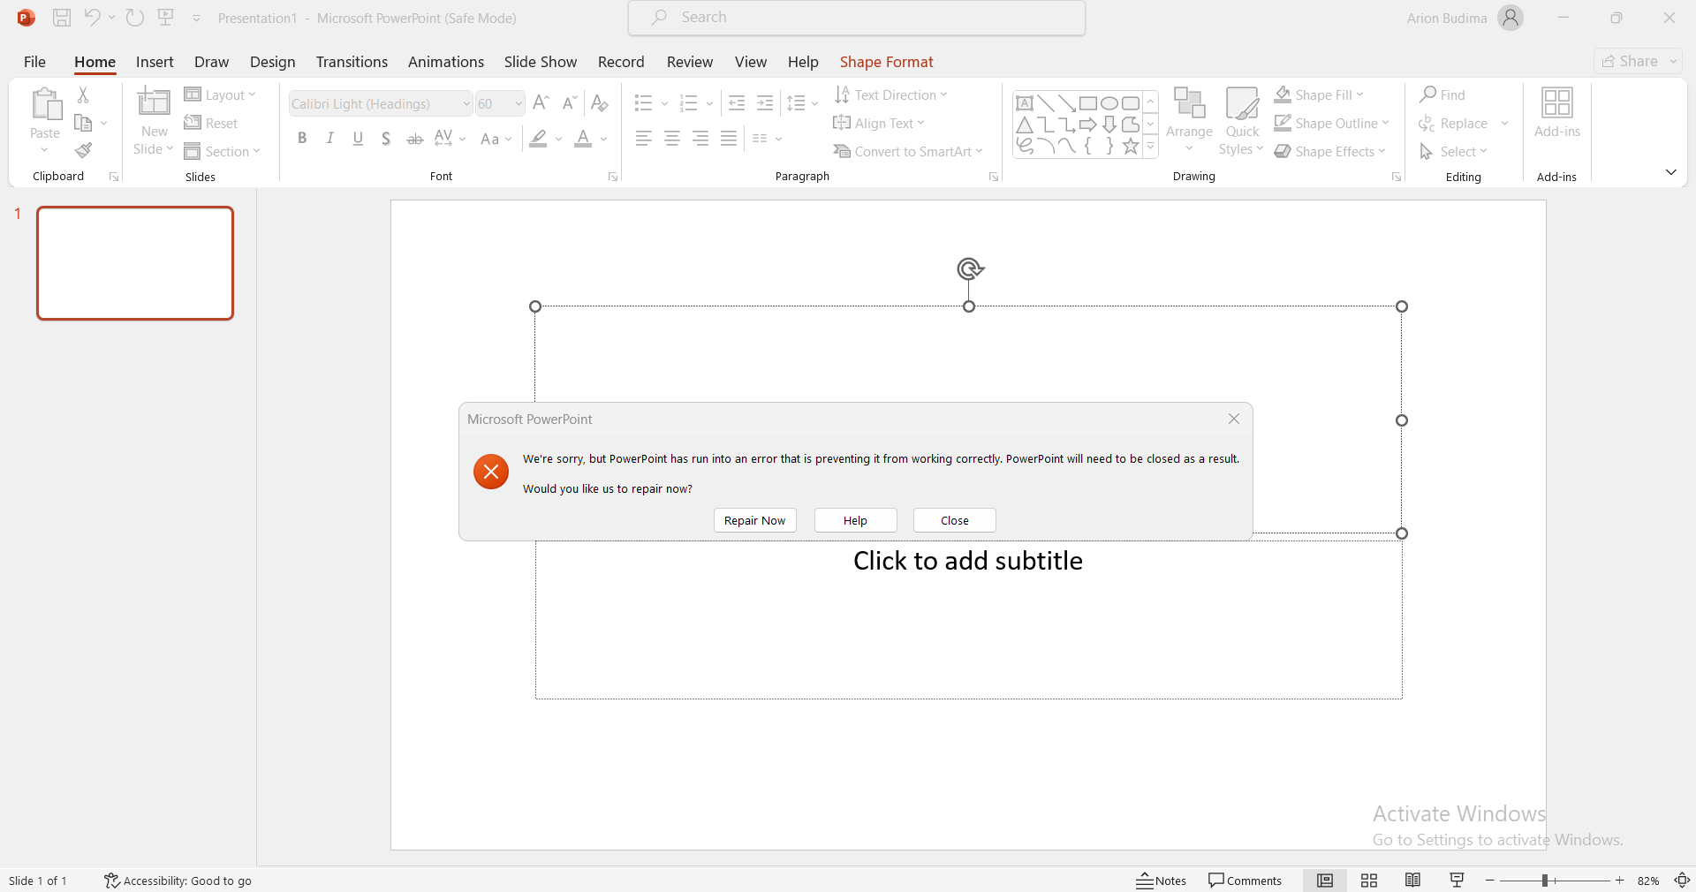Click the Undo arrow icon
Image resolution: width=1696 pixels, height=892 pixels.
coord(92,18)
